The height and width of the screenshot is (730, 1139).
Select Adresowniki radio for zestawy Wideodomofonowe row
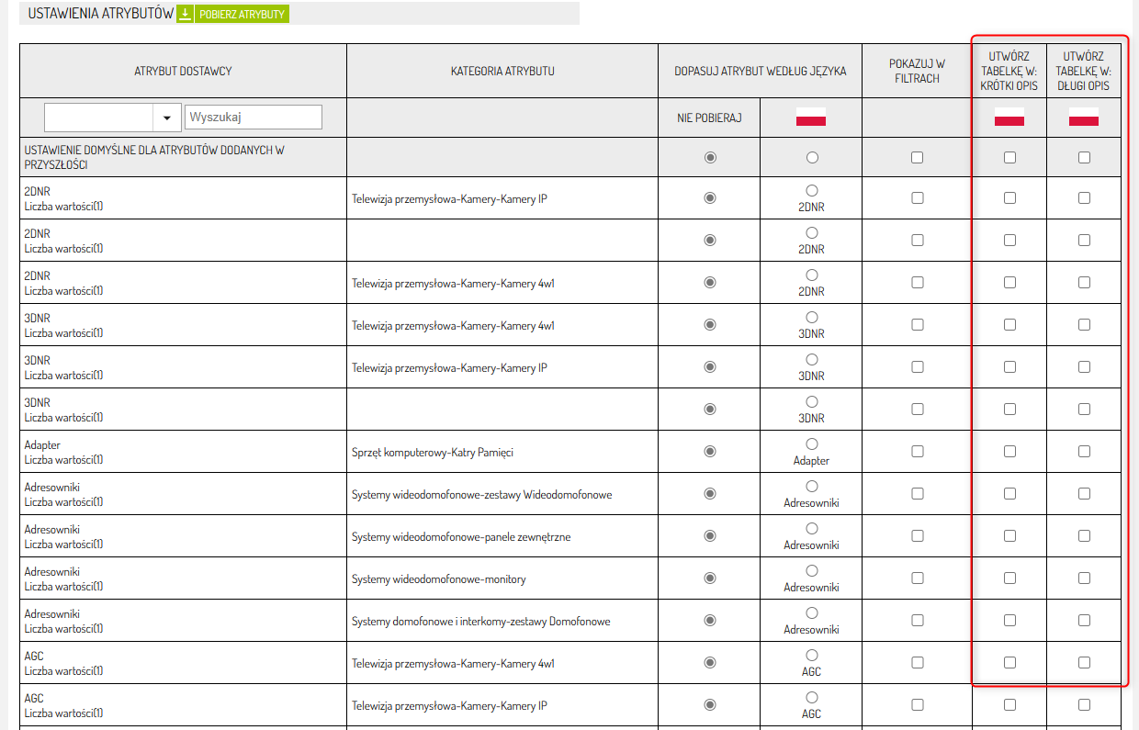pyautogui.click(x=811, y=486)
